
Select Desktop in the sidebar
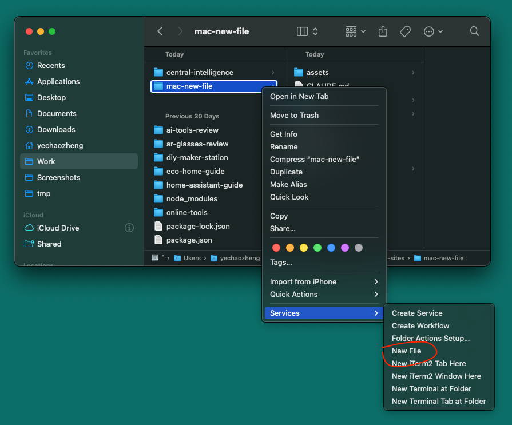(x=79, y=98)
